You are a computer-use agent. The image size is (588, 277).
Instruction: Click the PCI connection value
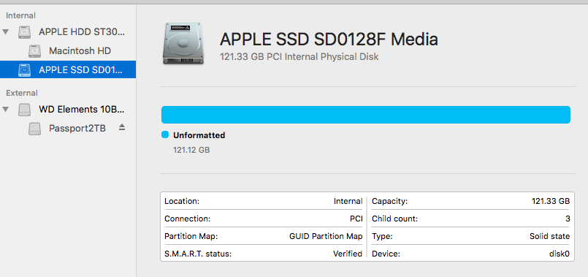356,219
